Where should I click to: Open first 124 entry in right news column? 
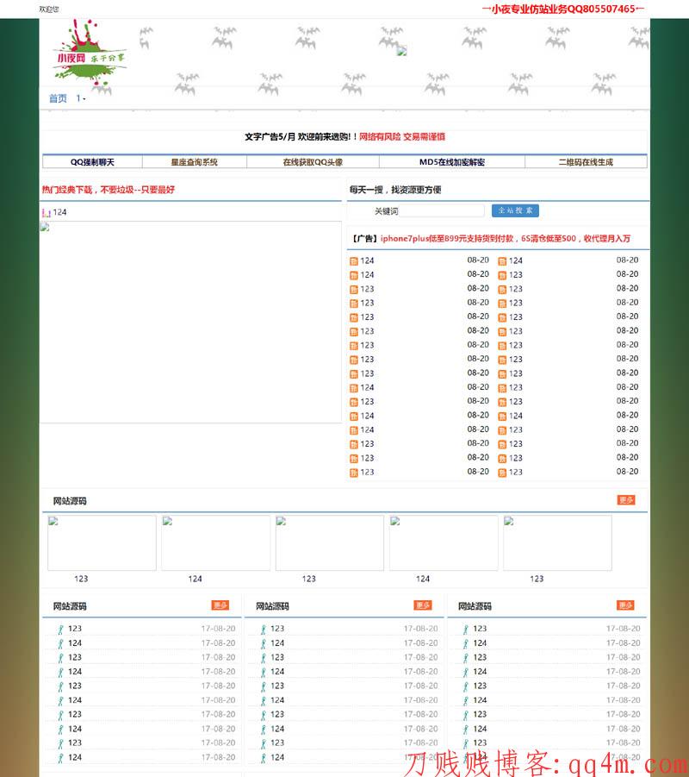coord(516,260)
